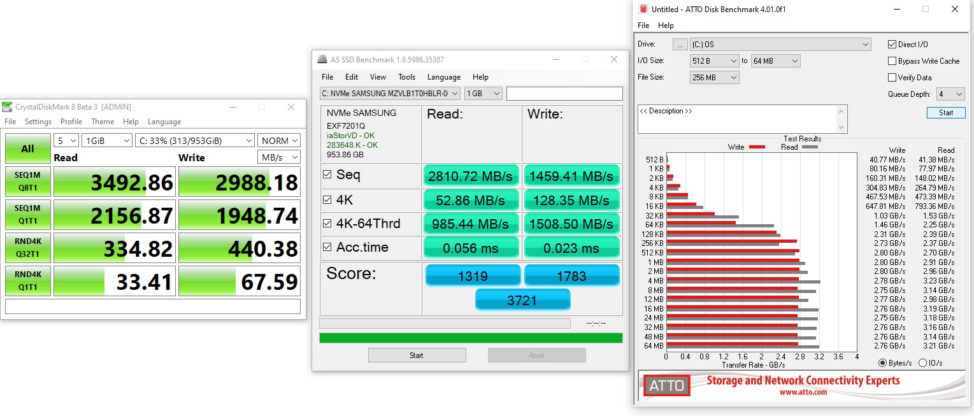Open AS SSD Benchmark File menu
The width and height of the screenshot is (974, 416).
point(327,77)
